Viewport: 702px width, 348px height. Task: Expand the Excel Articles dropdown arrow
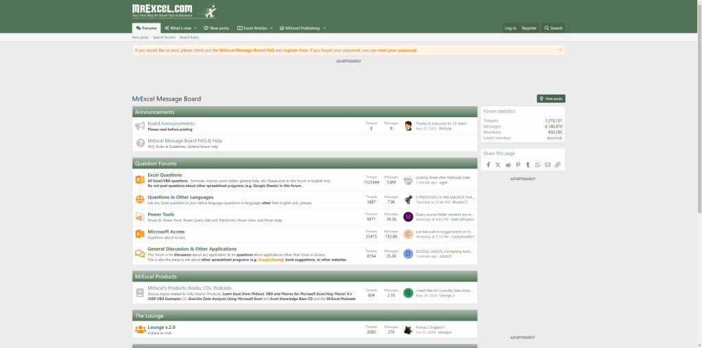(271, 28)
